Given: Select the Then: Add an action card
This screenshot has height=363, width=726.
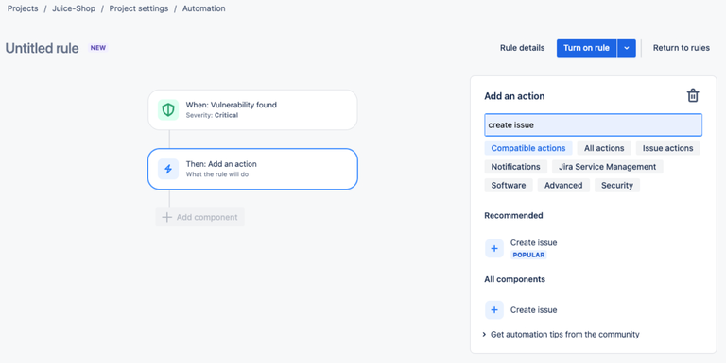Looking at the screenshot, I should click(252, 169).
